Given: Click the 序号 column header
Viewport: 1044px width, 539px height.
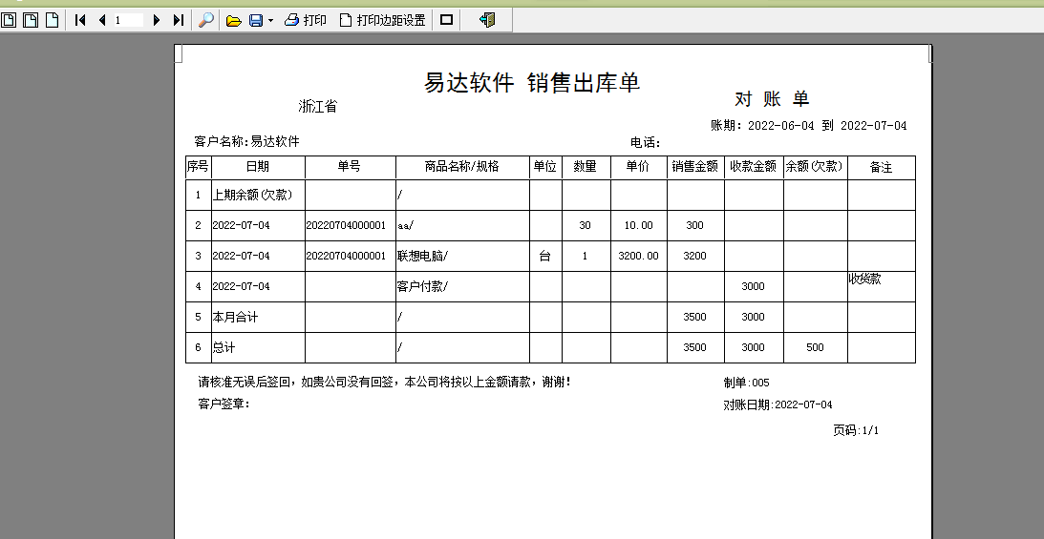Looking at the screenshot, I should coord(198,167).
